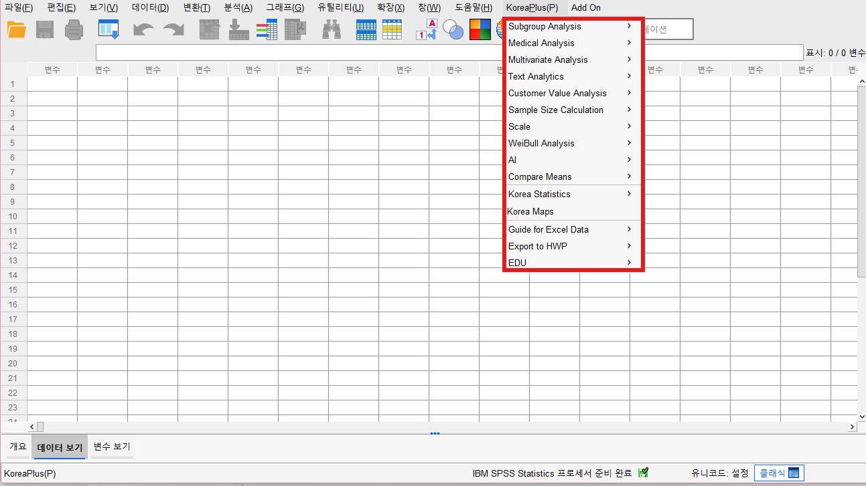
Task: Click the go to case toolbar icon
Action: point(210,29)
